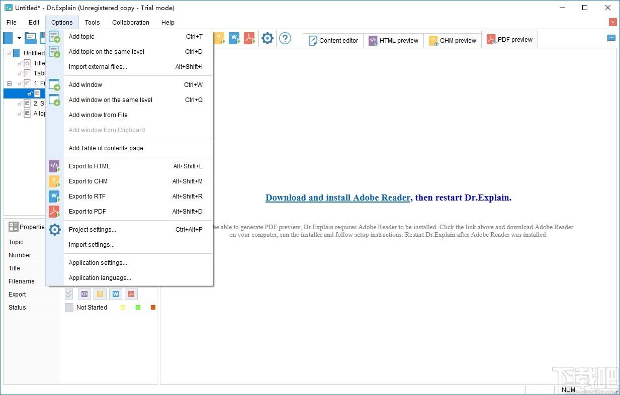The height and width of the screenshot is (395, 620).
Task: Select the 'Untitled' root tree item
Action: pos(34,53)
